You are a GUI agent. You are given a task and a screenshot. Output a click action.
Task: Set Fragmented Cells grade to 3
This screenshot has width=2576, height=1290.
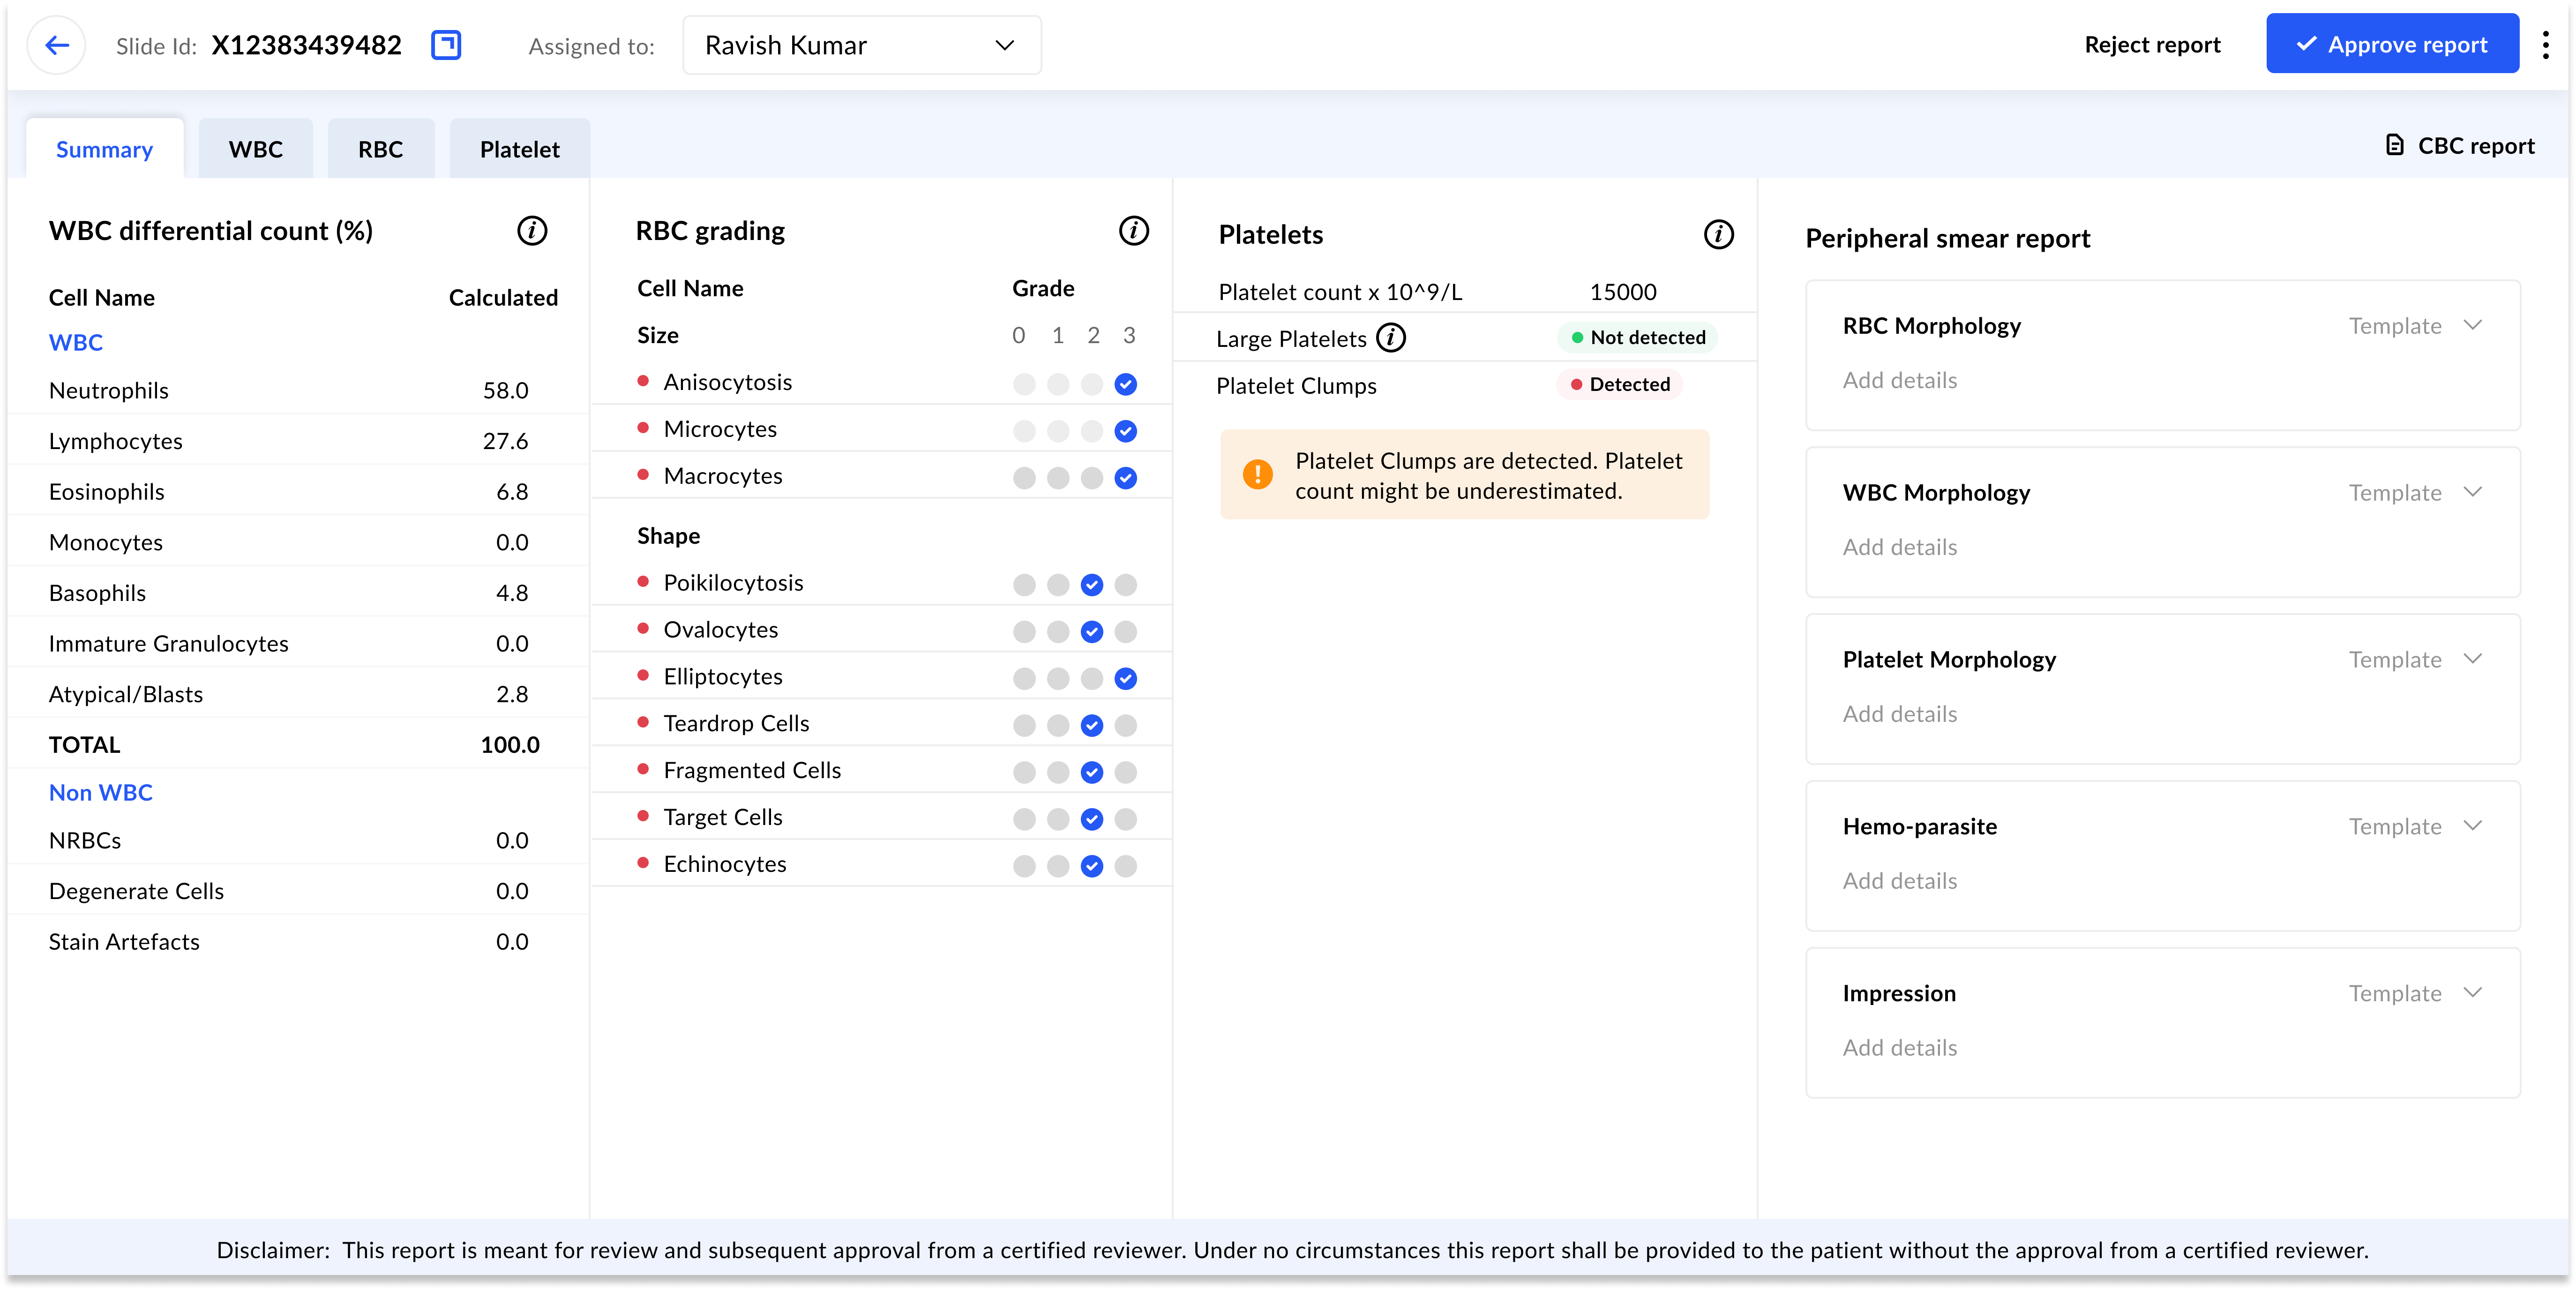[1126, 773]
